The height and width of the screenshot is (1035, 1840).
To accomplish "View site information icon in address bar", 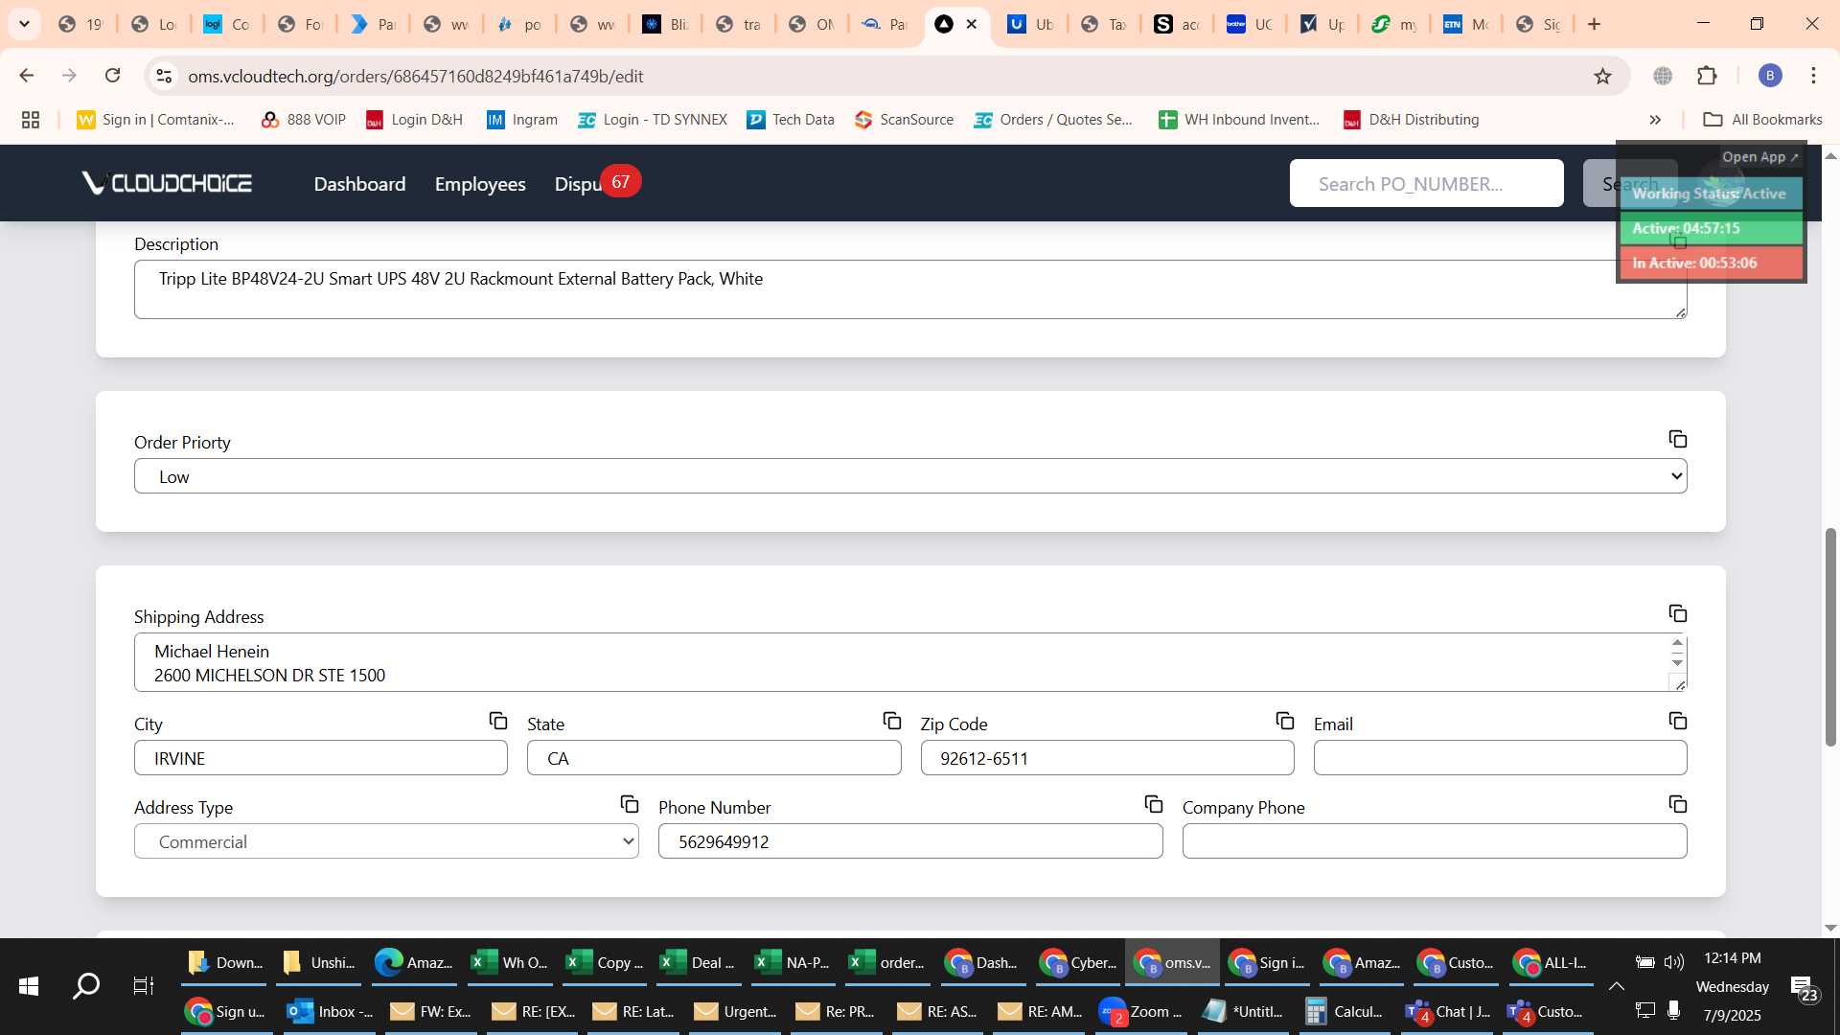I will [x=164, y=76].
